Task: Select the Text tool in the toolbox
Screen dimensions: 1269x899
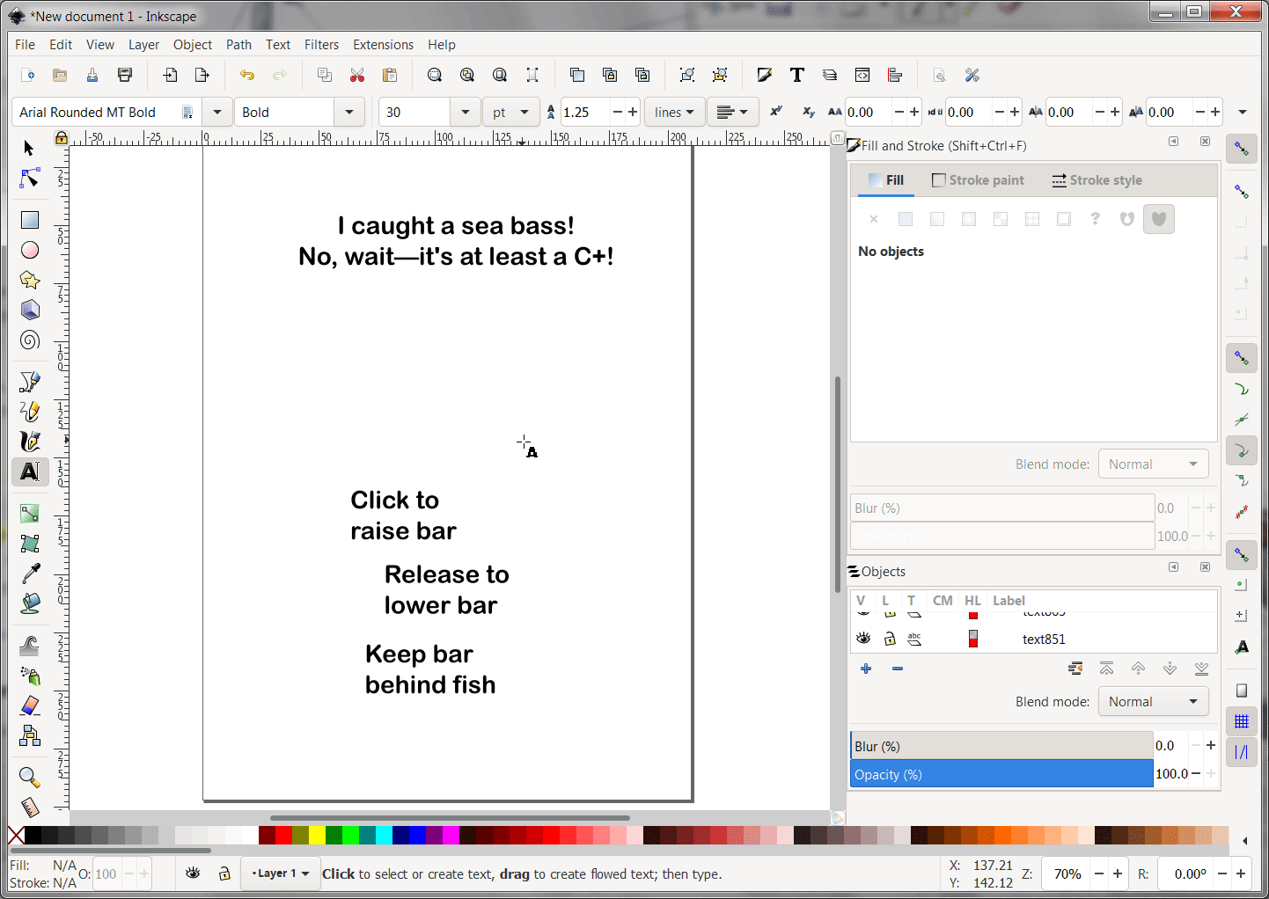Action: click(x=29, y=472)
